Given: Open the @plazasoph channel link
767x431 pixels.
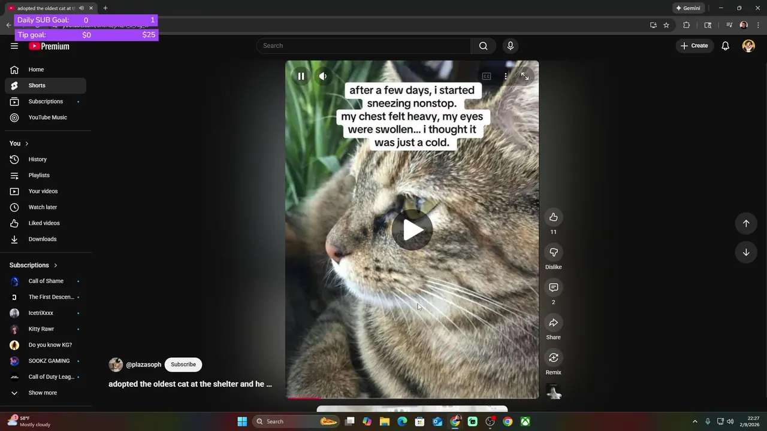Looking at the screenshot, I should pyautogui.click(x=143, y=365).
